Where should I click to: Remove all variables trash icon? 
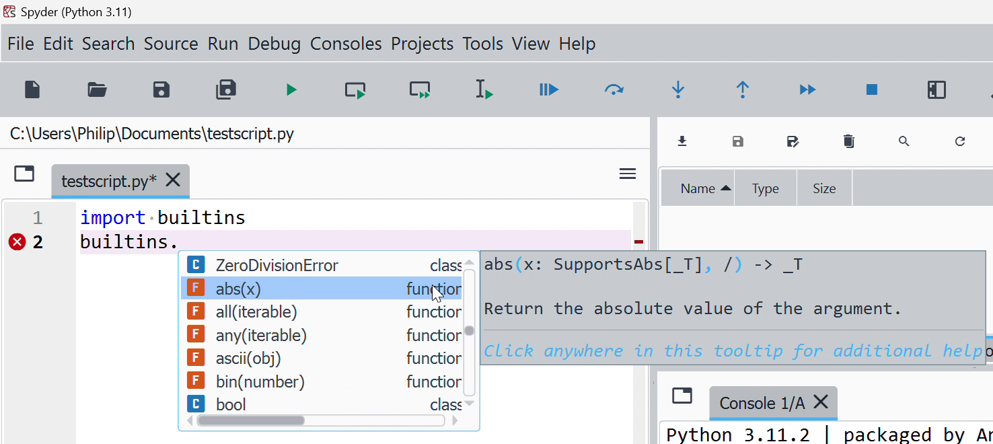point(849,141)
